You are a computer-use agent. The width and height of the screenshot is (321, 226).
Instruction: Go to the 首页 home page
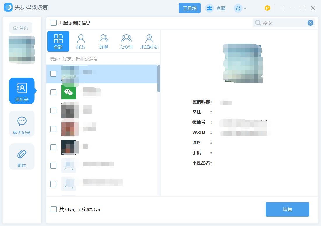(x=20, y=27)
